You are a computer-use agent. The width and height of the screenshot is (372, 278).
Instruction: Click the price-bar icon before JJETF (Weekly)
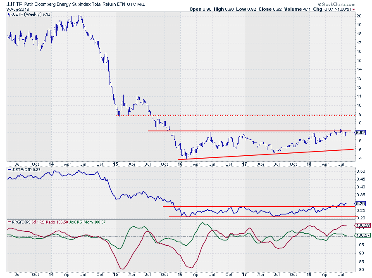click(10, 14)
